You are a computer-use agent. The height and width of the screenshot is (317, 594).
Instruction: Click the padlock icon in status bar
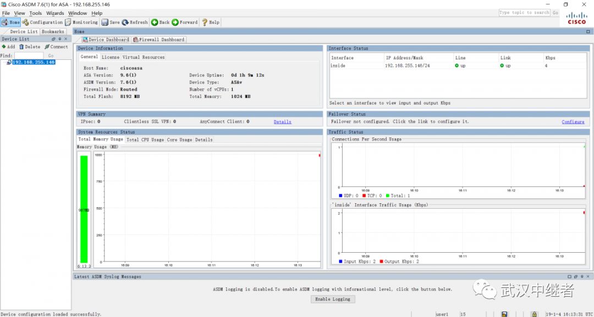click(533, 314)
